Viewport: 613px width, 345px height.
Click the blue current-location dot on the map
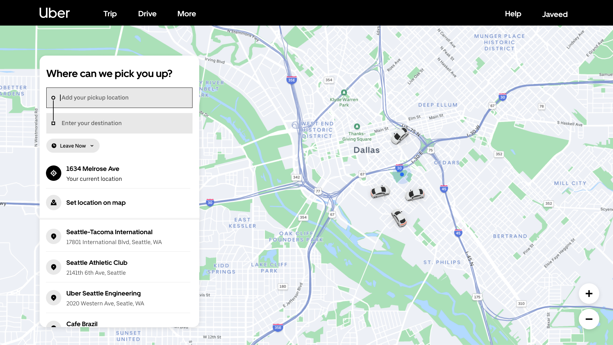(x=402, y=174)
